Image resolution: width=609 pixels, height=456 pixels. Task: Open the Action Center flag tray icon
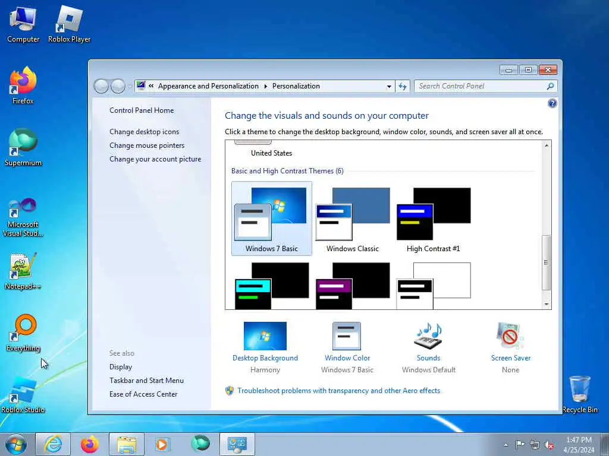(520, 444)
